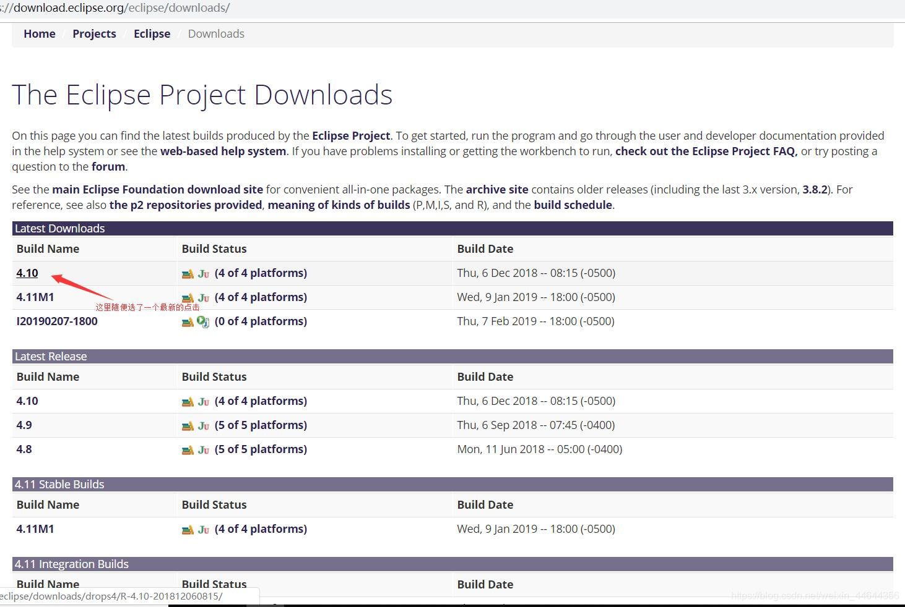This screenshot has width=905, height=607.
Task: Select the page title The Eclipse Project Downloads
Action: [x=202, y=95]
